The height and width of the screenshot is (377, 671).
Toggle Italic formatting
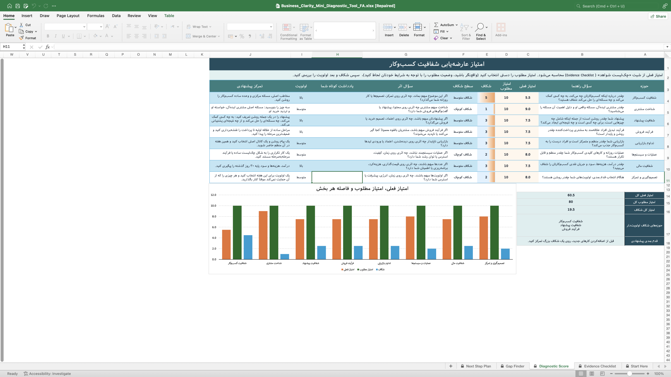pos(56,36)
